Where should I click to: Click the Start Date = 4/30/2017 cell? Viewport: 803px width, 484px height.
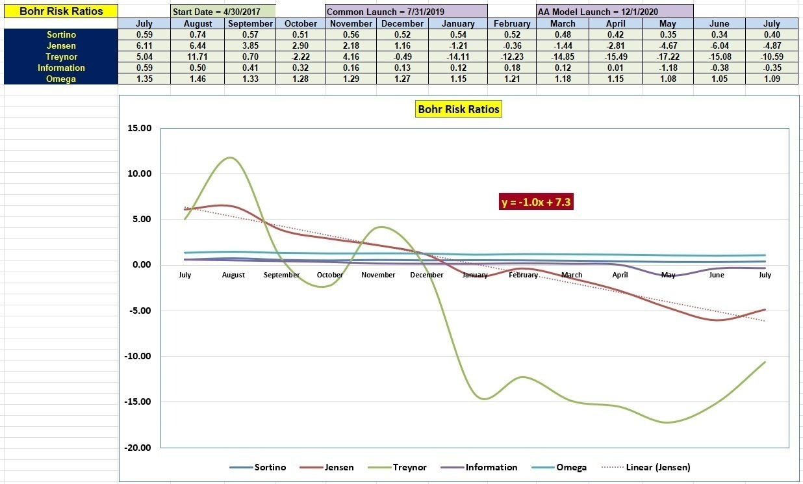click(223, 11)
